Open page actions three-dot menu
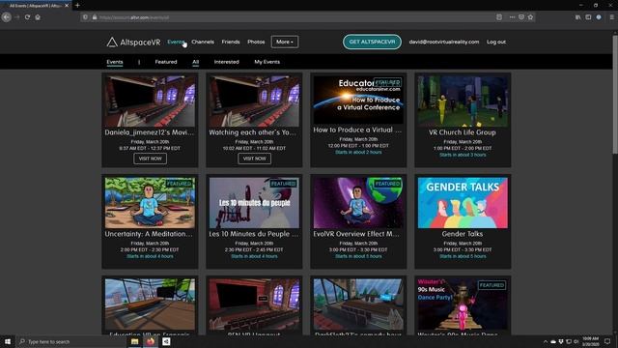Viewport: 618px width, 348px height. pyautogui.click(x=512, y=17)
